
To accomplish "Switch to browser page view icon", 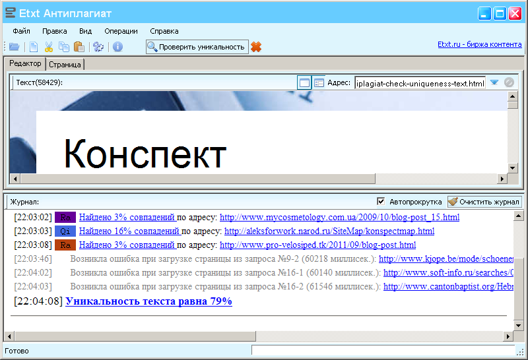I will 304,82.
